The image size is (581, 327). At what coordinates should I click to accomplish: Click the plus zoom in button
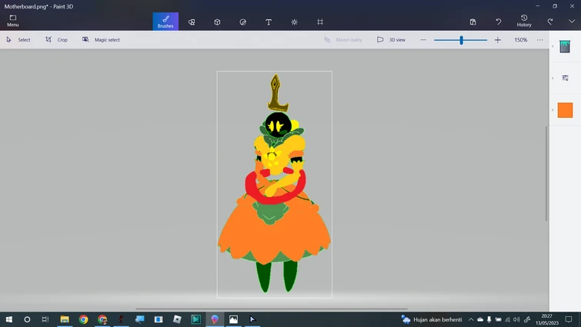(x=498, y=40)
